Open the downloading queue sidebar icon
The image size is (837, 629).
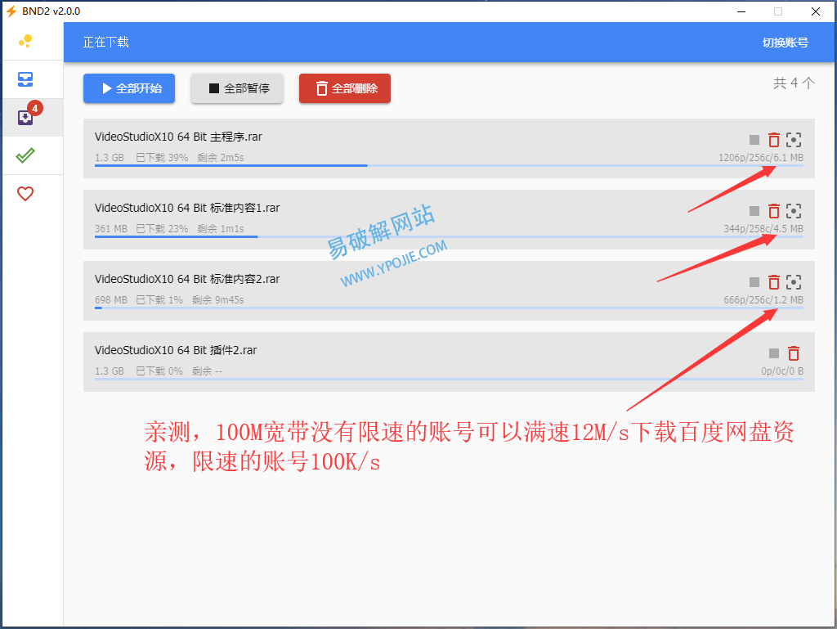tap(25, 118)
